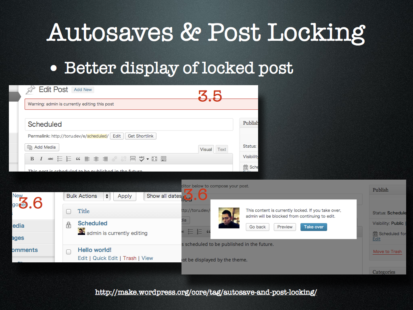Click the pushpin icon beside Edit Post
The height and width of the screenshot is (310, 413).
click(30, 90)
